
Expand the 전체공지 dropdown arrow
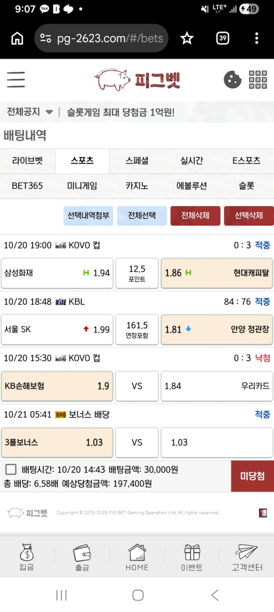pyautogui.click(x=49, y=112)
